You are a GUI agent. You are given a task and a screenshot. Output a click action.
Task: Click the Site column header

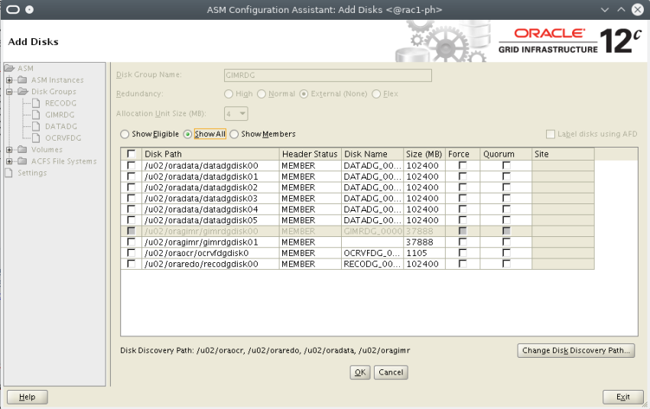click(563, 154)
